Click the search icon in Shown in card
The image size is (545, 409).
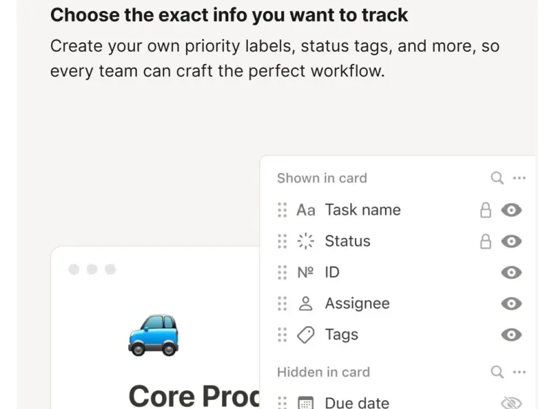click(497, 178)
